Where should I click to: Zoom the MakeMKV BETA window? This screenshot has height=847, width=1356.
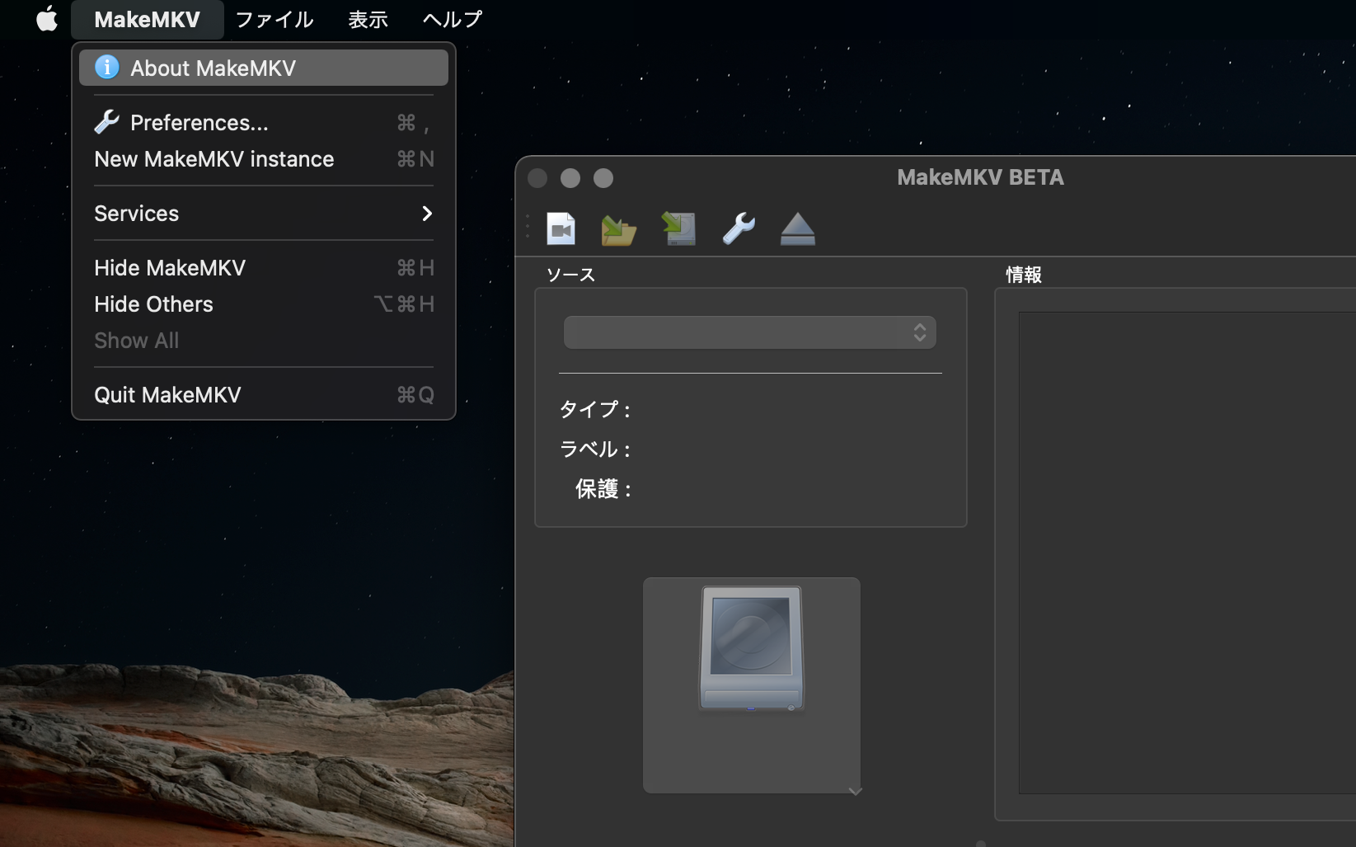pos(603,178)
